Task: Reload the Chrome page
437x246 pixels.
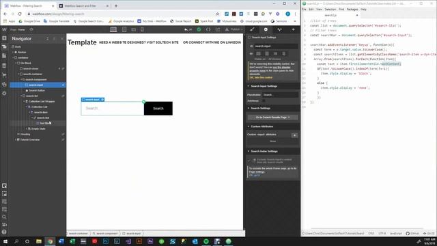Action: [x=20, y=14]
